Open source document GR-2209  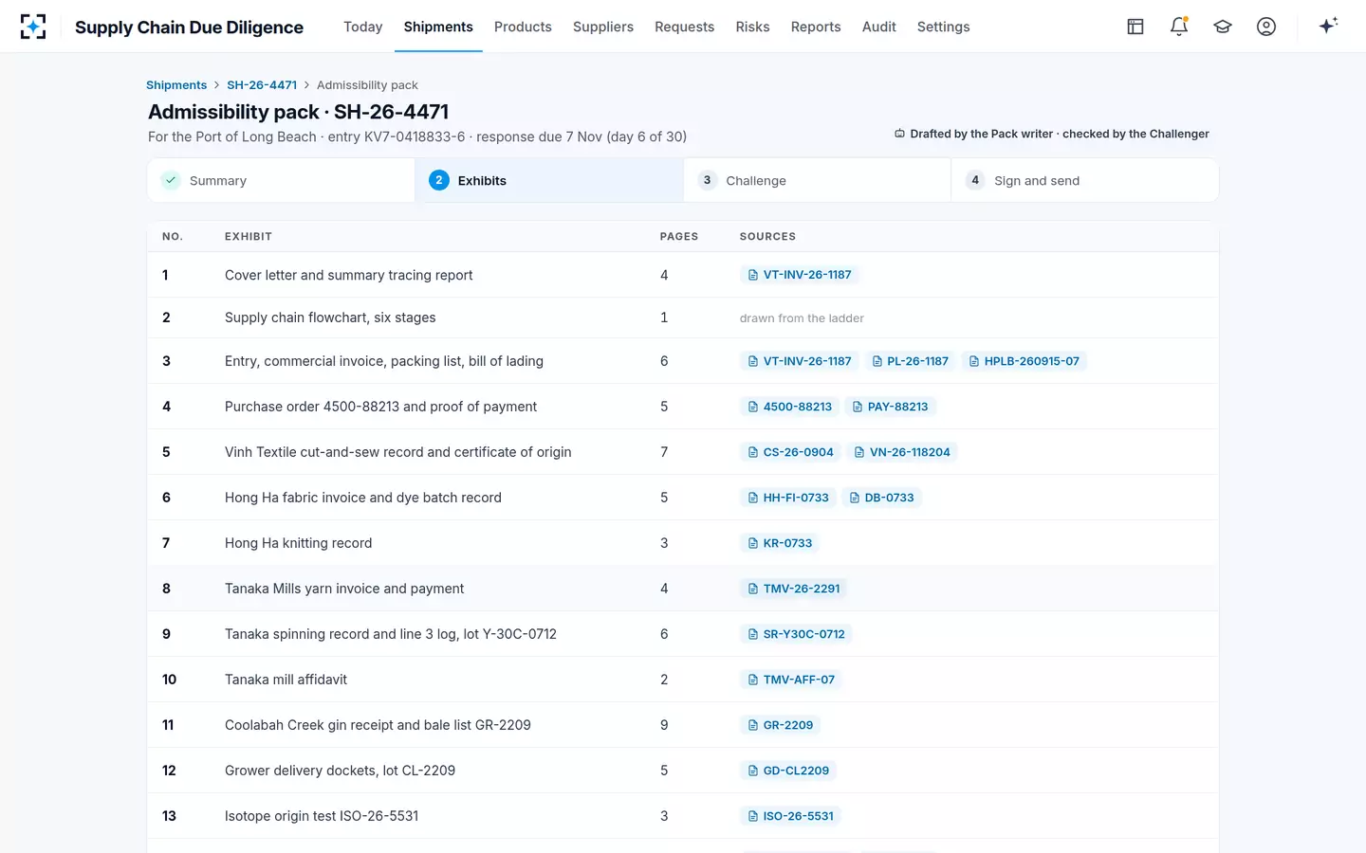(x=781, y=725)
